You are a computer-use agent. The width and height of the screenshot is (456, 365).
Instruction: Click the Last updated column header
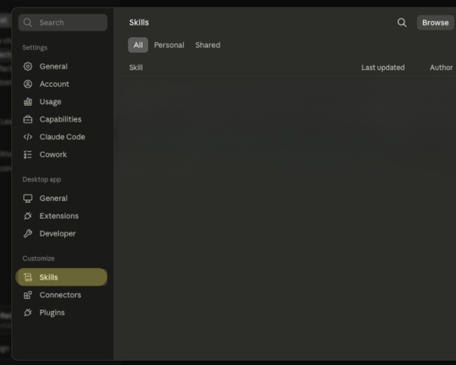(383, 68)
